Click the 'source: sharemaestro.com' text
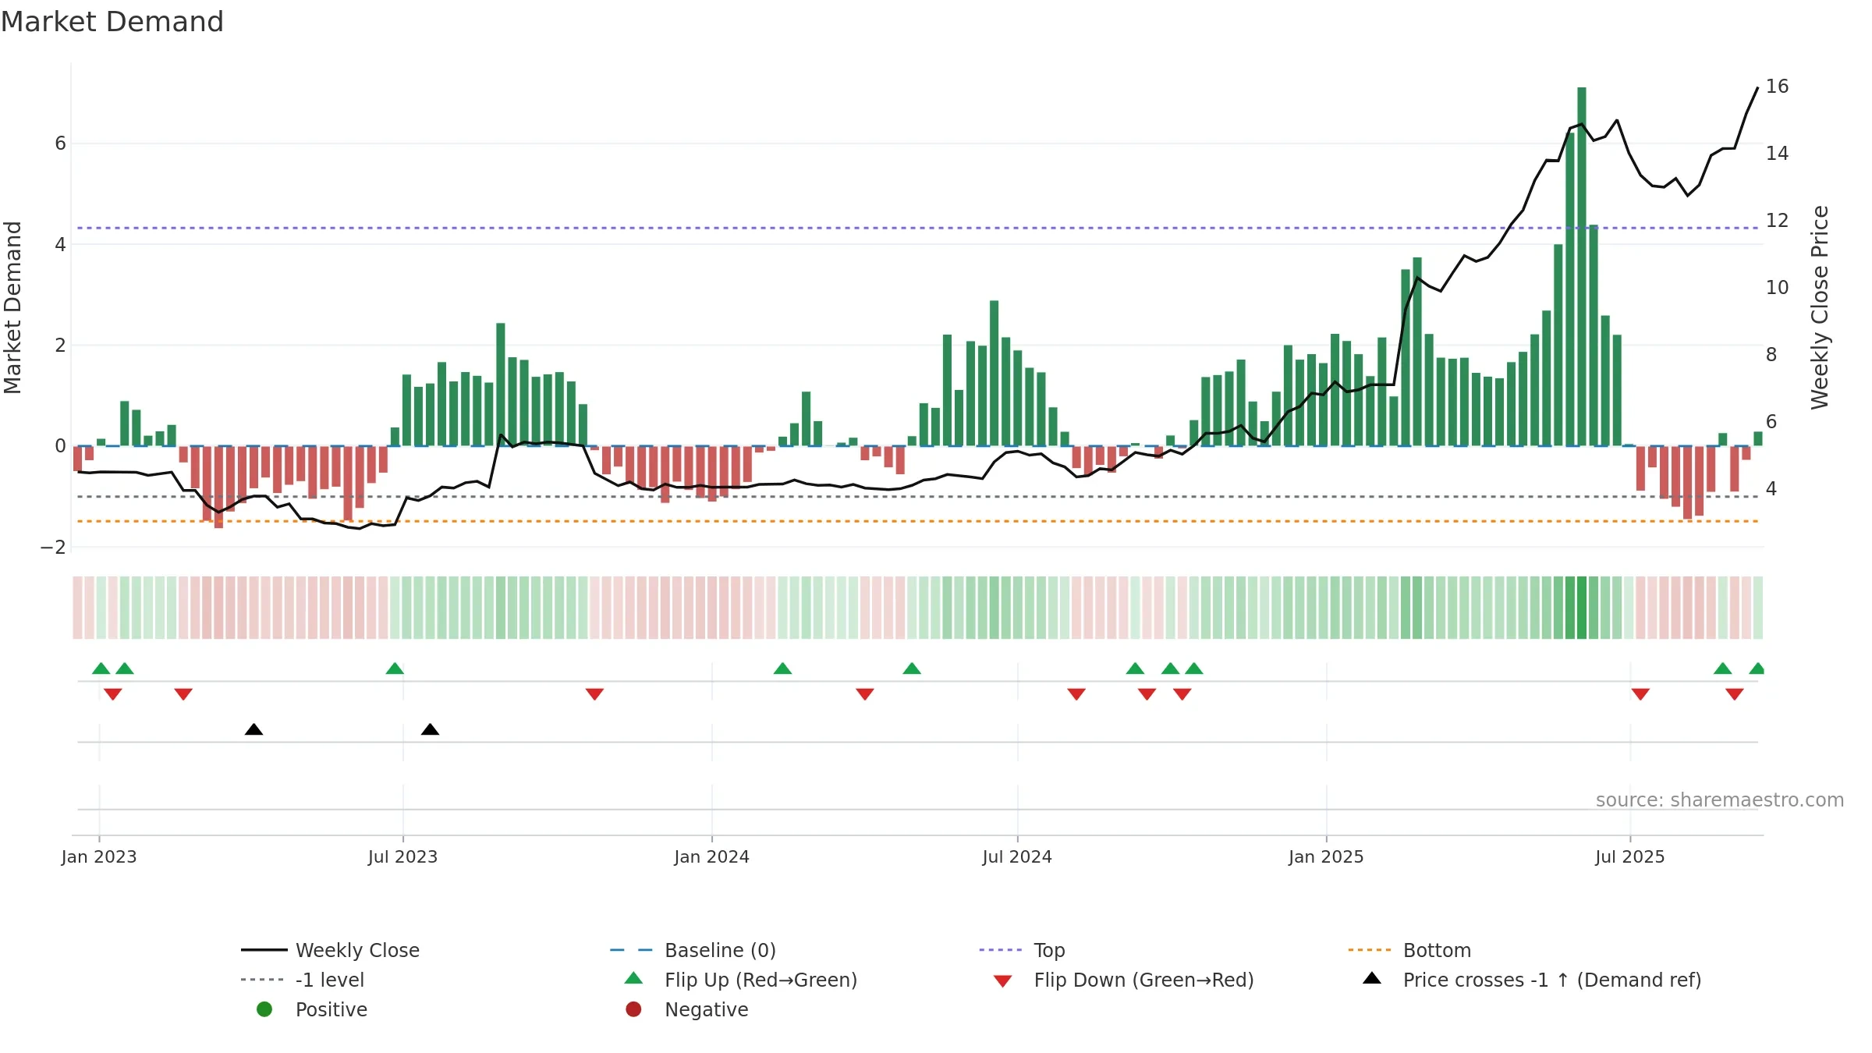Screen dimensions: 1872x1053 click(x=1720, y=799)
